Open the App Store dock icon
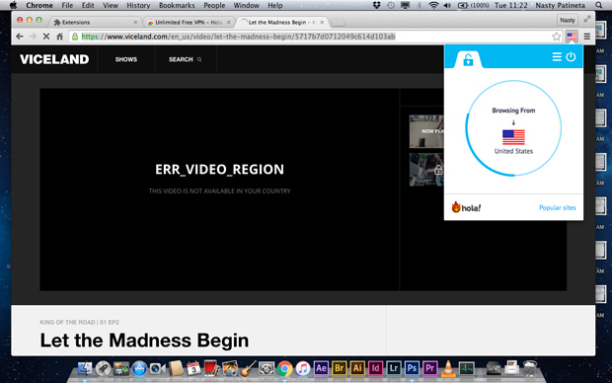Viewport: 612px width, 383px height. 139,368
